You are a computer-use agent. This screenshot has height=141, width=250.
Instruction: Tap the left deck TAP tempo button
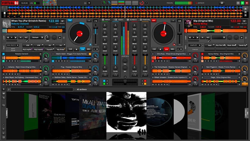click(62, 21)
